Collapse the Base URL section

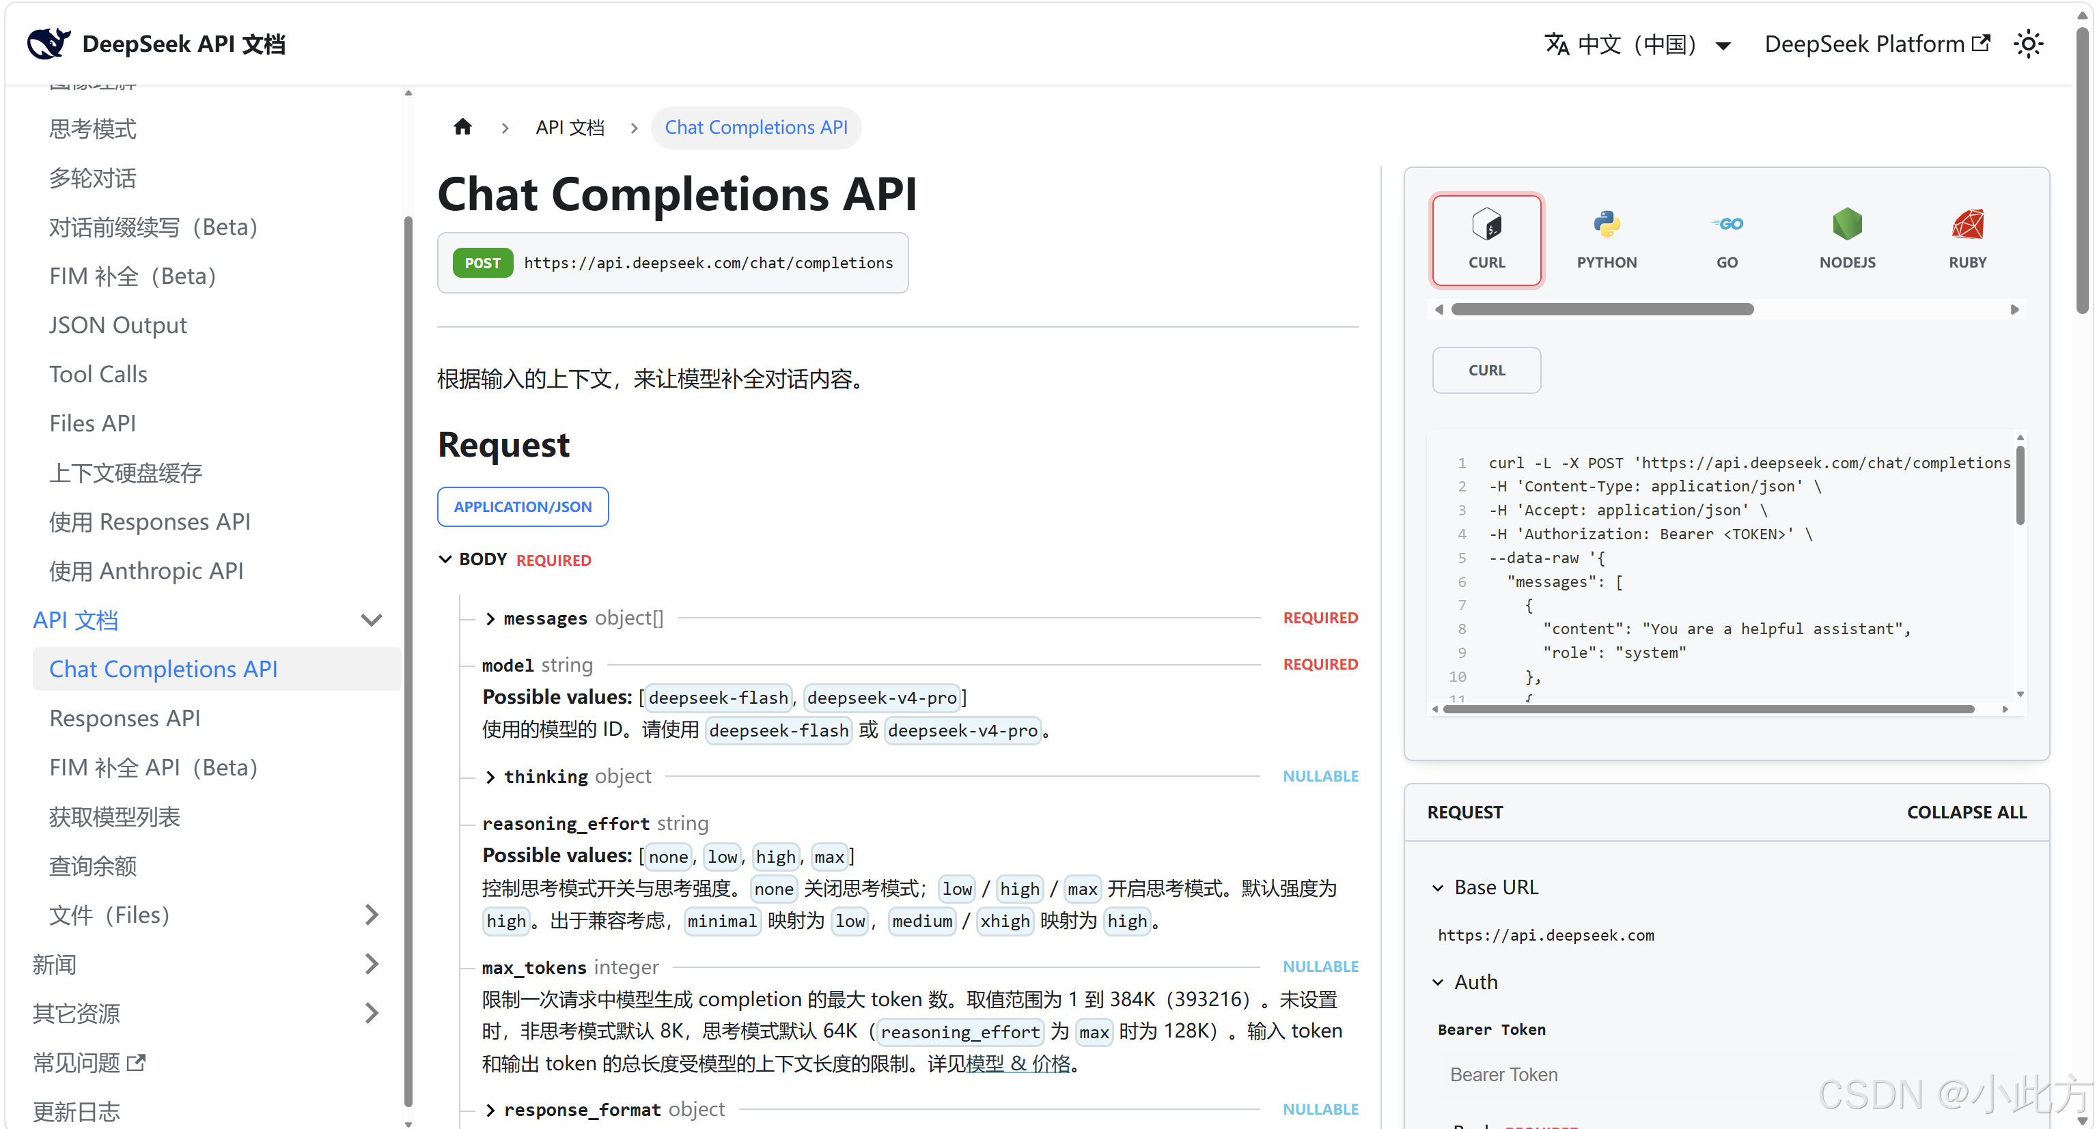pos(1438,888)
